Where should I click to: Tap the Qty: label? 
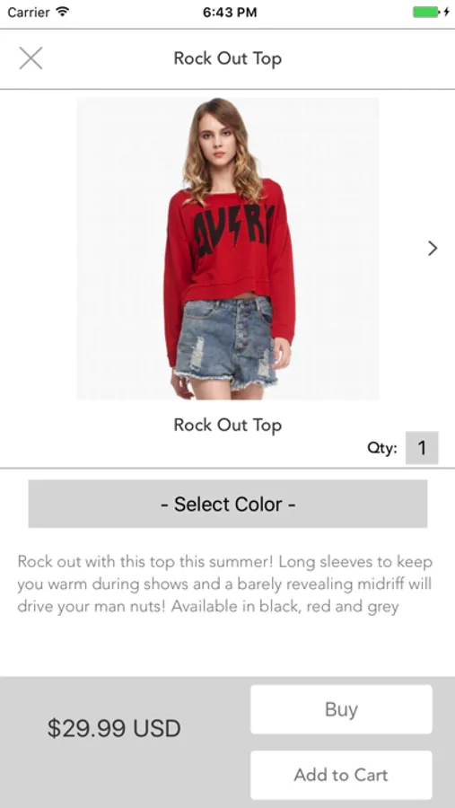pos(381,448)
